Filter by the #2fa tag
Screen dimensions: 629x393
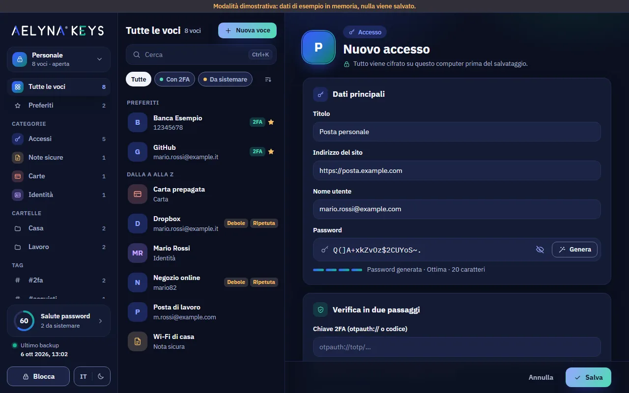click(58, 280)
